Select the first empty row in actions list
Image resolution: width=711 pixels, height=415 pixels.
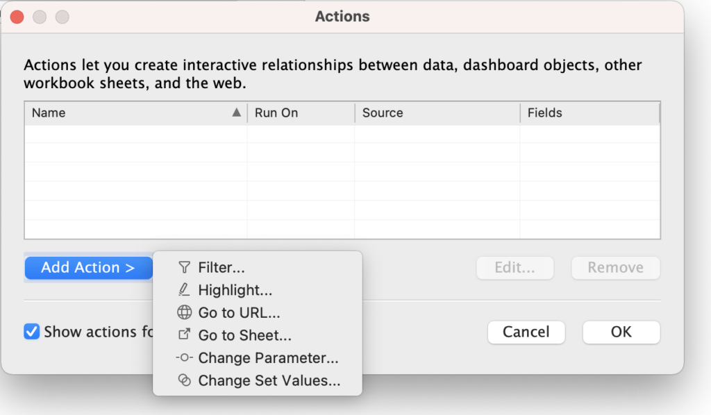(x=342, y=134)
